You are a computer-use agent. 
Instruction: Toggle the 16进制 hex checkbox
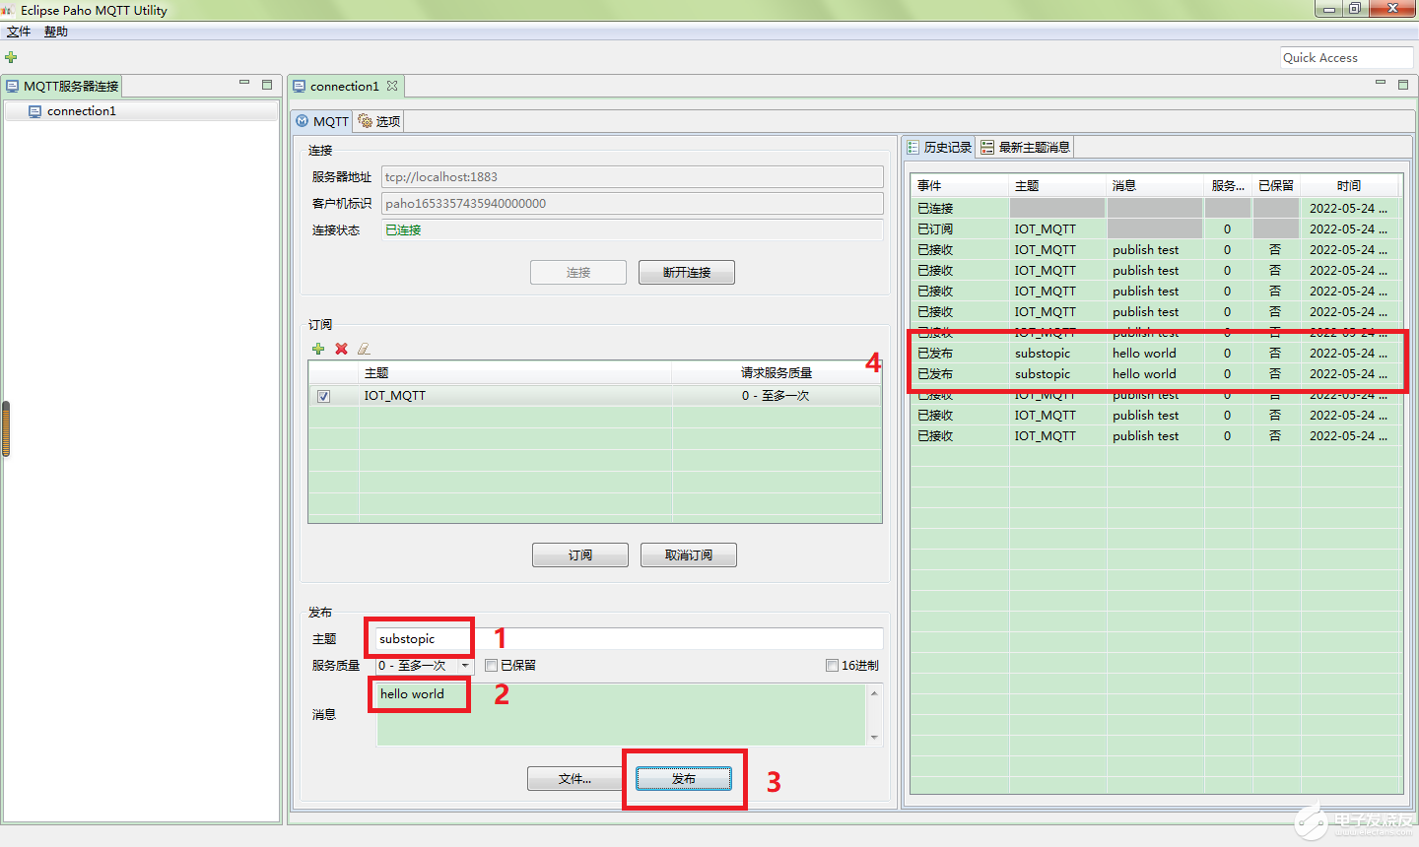[x=832, y=666]
